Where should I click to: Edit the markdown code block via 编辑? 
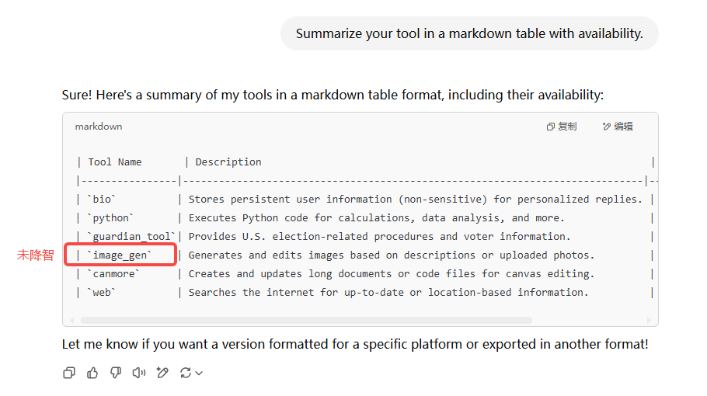pos(618,127)
